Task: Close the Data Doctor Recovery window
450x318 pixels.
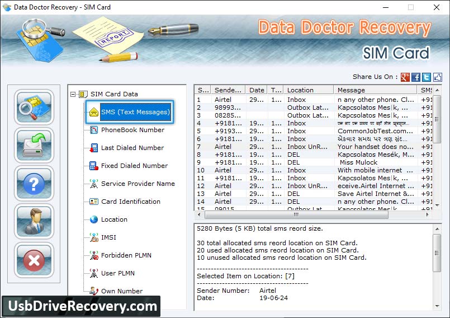Action: 437,7
